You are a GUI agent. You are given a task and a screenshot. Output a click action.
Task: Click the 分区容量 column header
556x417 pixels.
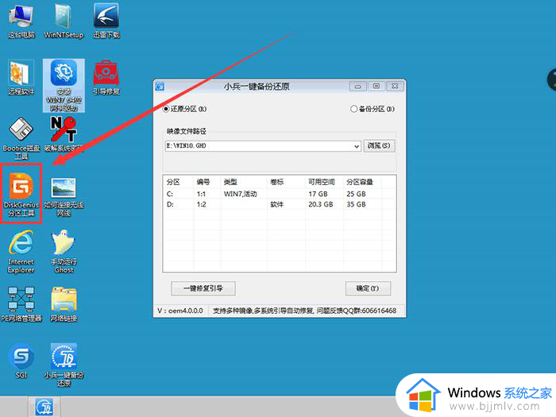(x=360, y=182)
